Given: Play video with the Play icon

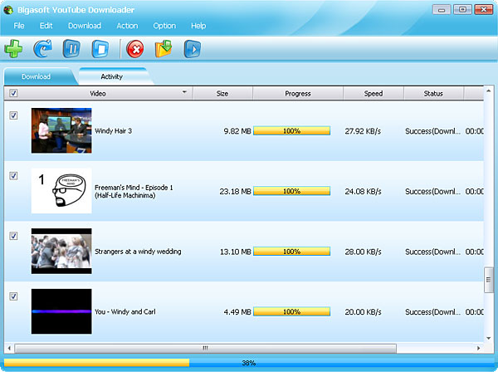Looking at the screenshot, I should point(193,49).
